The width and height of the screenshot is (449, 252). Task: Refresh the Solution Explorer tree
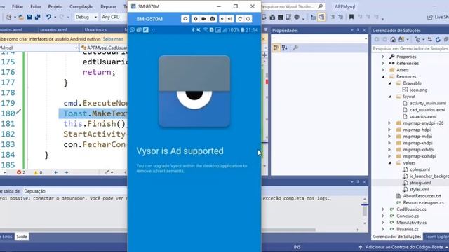438,39
